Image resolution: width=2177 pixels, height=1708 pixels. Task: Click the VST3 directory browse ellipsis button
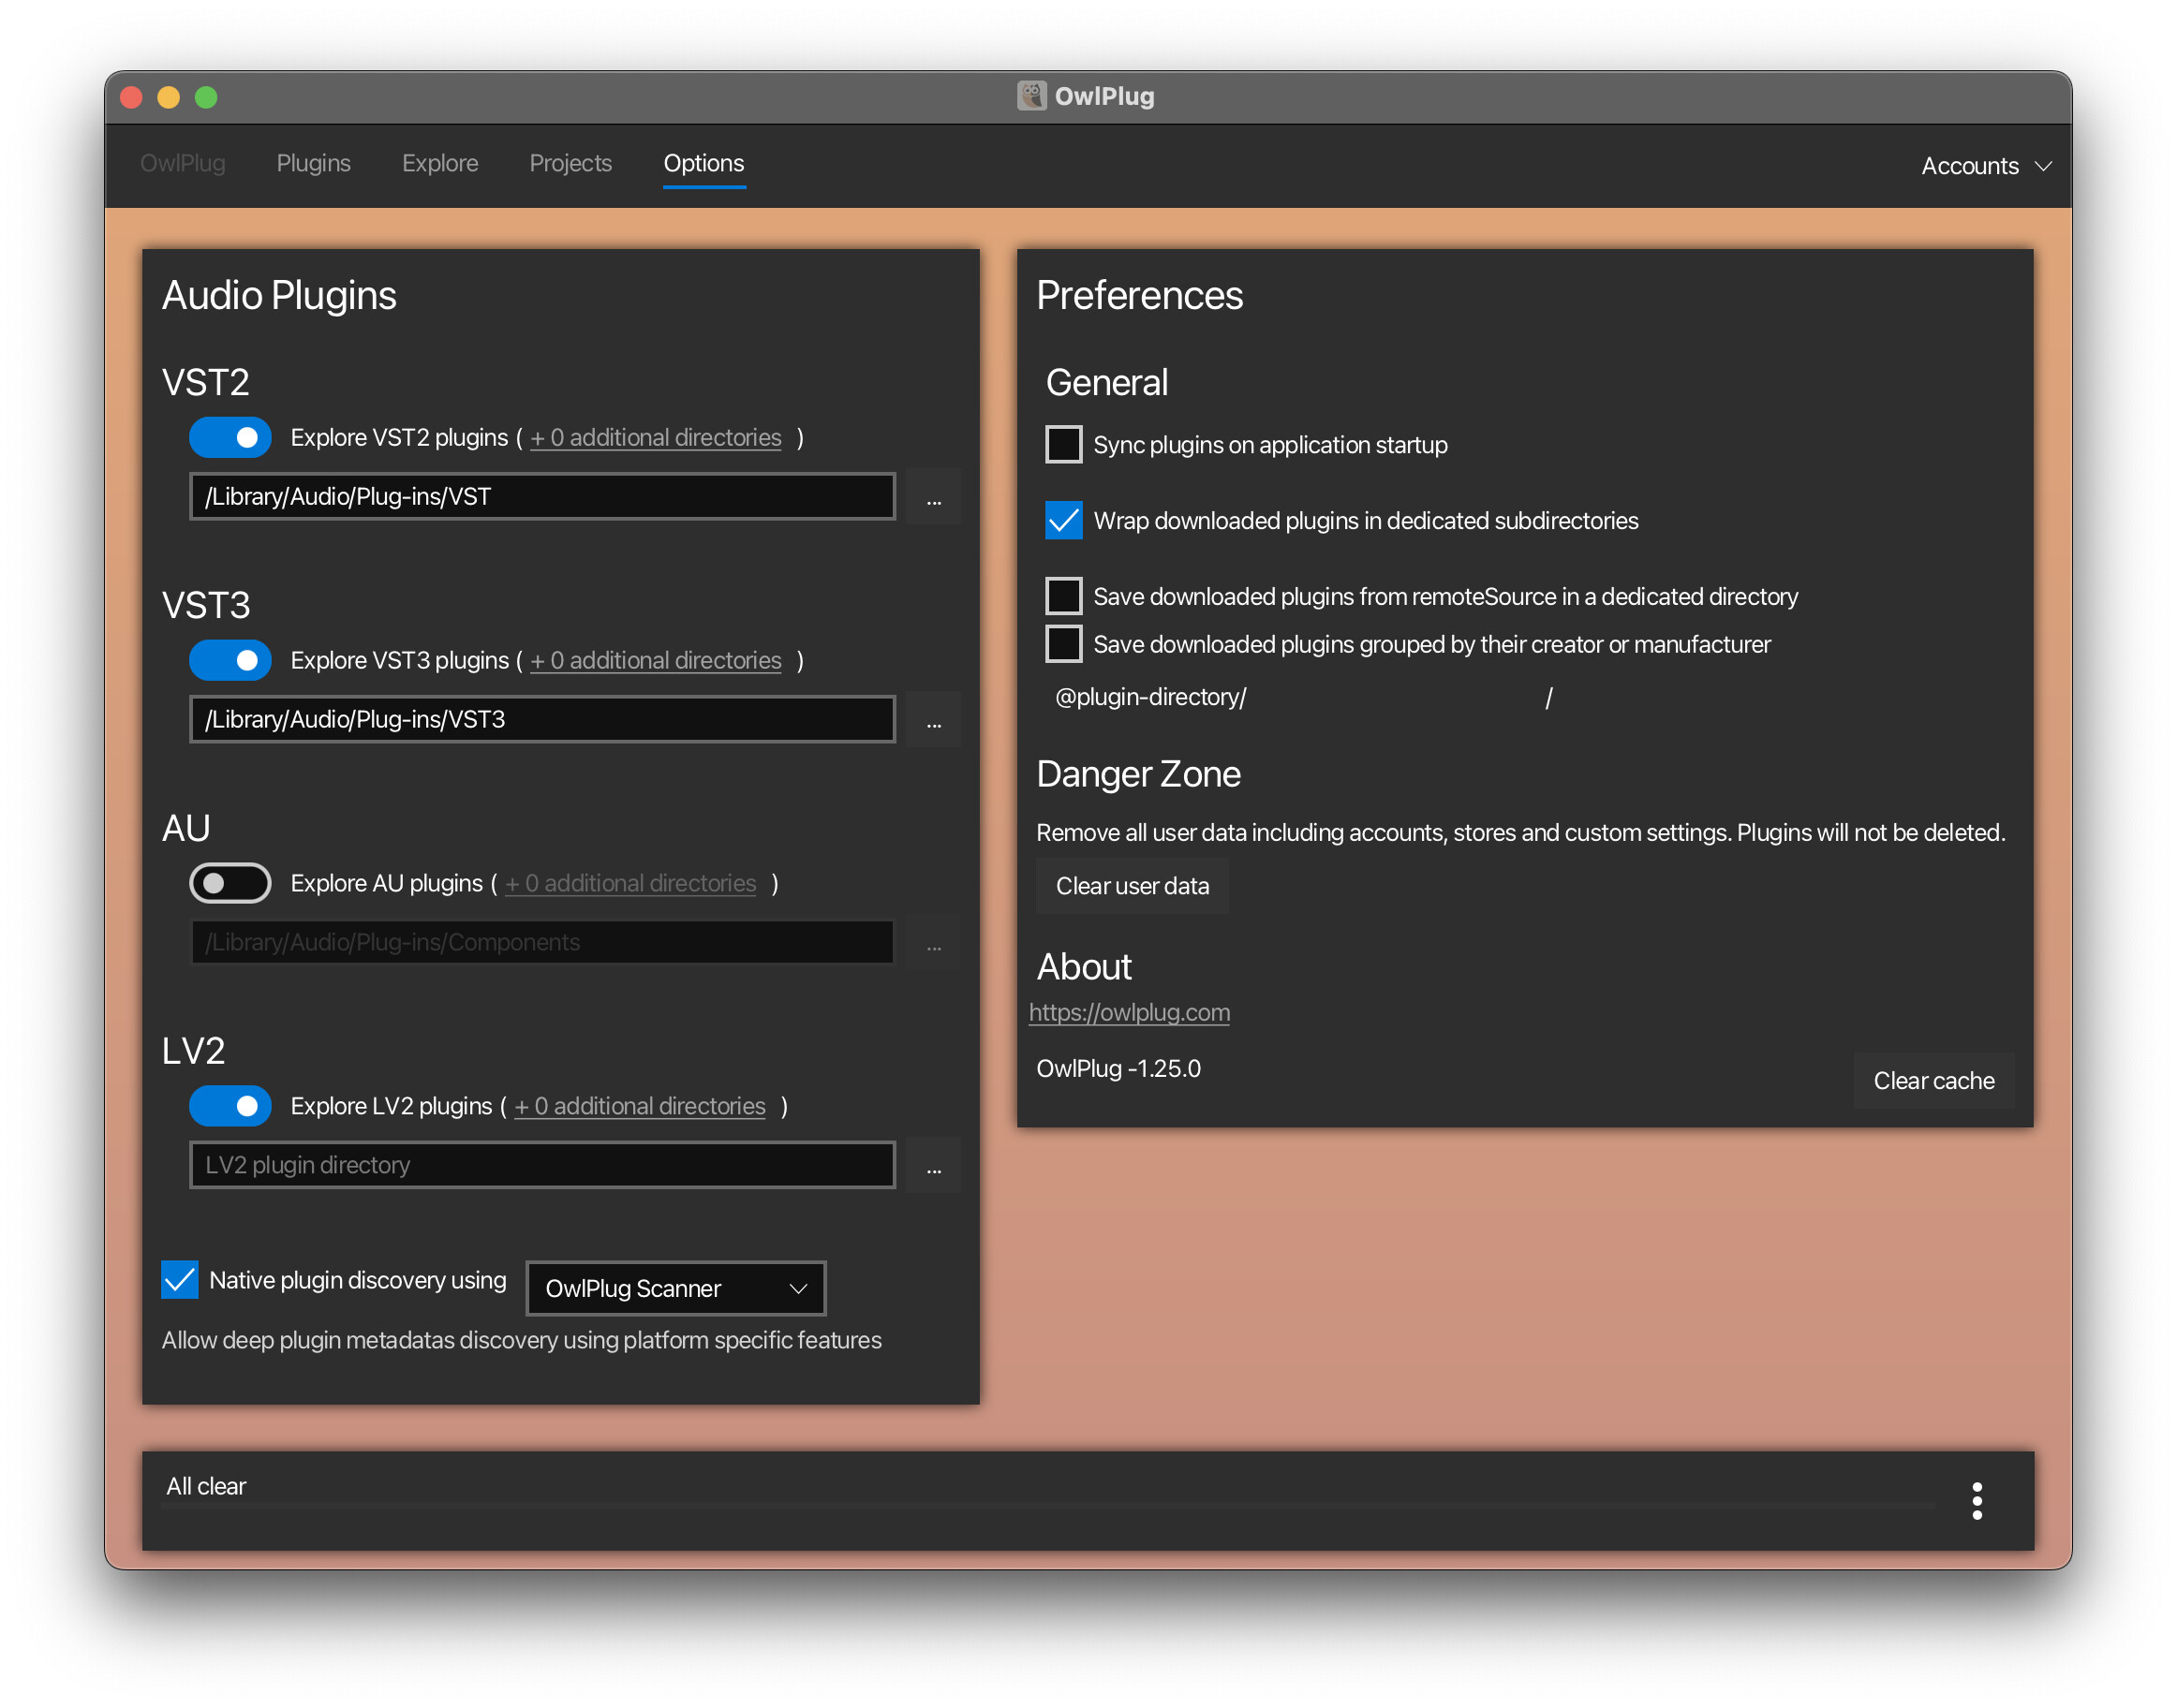click(x=932, y=720)
